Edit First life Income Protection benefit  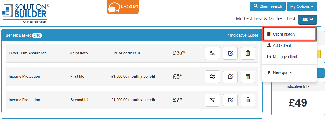coord(230,77)
